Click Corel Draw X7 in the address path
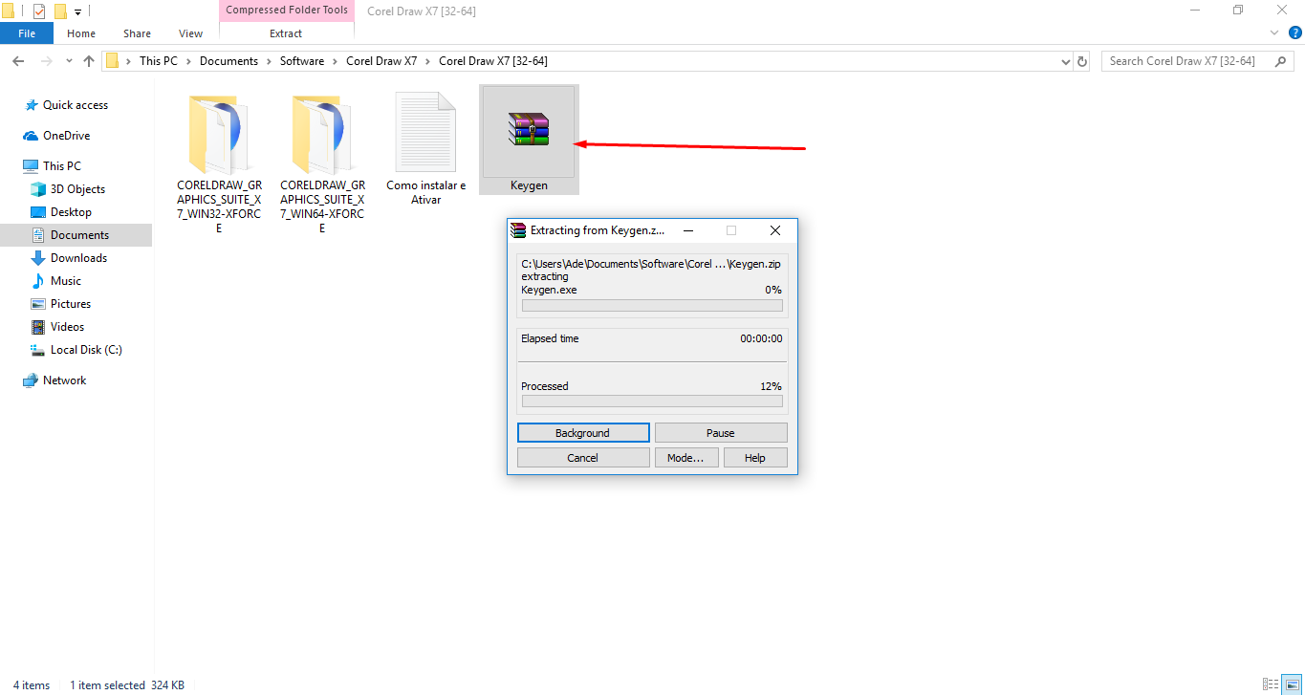Viewport: 1305px width, 695px height. [381, 61]
